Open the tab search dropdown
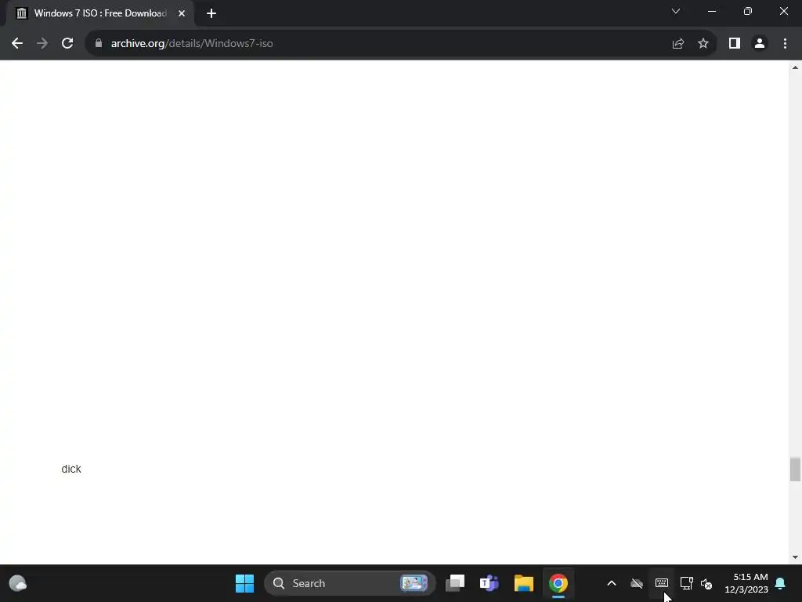The height and width of the screenshot is (602, 802). click(676, 11)
